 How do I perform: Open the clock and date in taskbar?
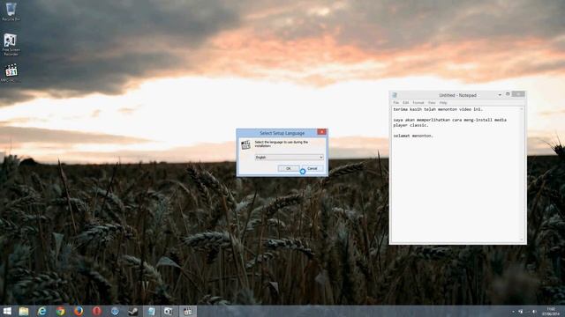pyautogui.click(x=551, y=311)
